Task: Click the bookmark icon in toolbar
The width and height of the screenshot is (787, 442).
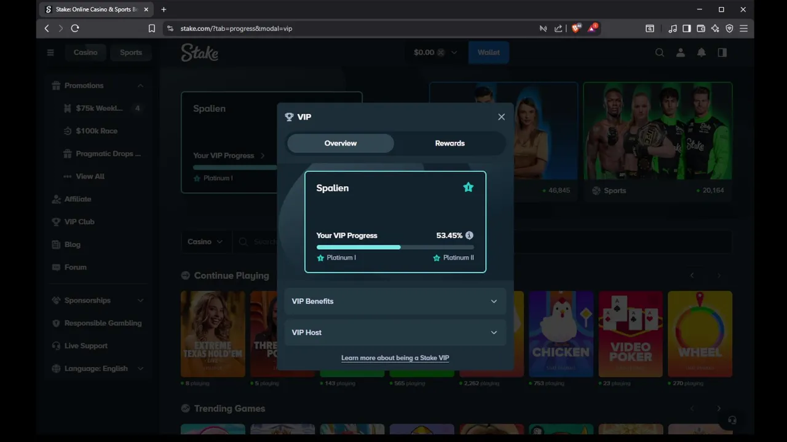Action: click(152, 28)
